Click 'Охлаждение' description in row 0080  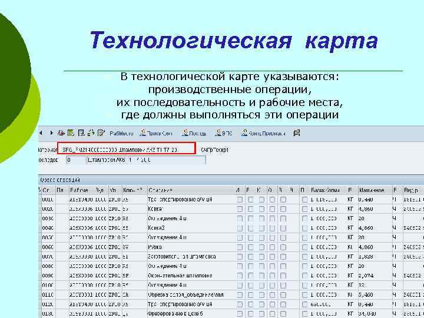click(167, 266)
